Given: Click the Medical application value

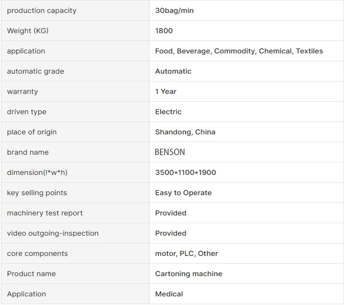Looking at the screenshot, I should (169, 294).
